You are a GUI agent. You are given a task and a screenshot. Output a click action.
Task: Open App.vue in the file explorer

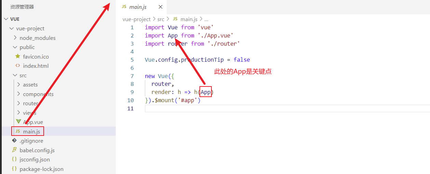[33, 122]
